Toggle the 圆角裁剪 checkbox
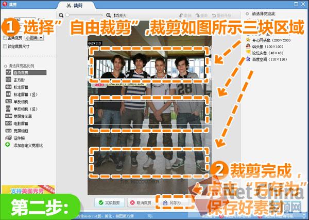 click(5, 38)
